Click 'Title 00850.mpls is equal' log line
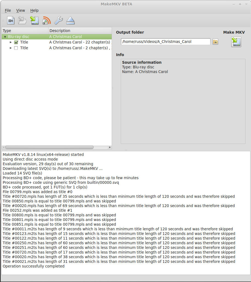 59,201
